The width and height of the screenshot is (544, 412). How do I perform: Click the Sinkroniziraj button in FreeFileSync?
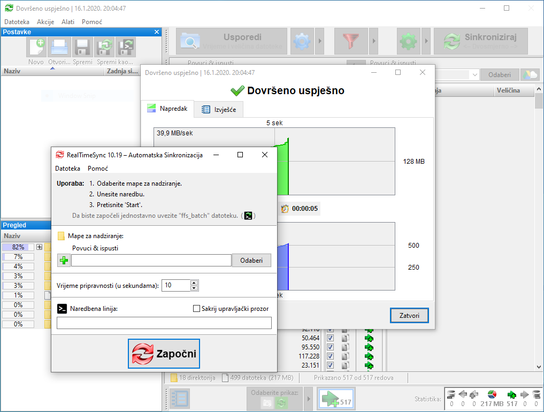click(x=481, y=41)
